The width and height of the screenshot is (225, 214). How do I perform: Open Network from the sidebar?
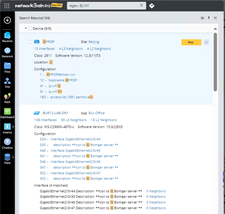tap(7, 52)
